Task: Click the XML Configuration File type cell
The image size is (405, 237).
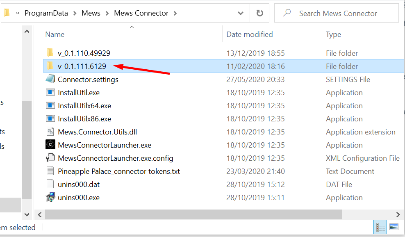Action: [x=363, y=158]
